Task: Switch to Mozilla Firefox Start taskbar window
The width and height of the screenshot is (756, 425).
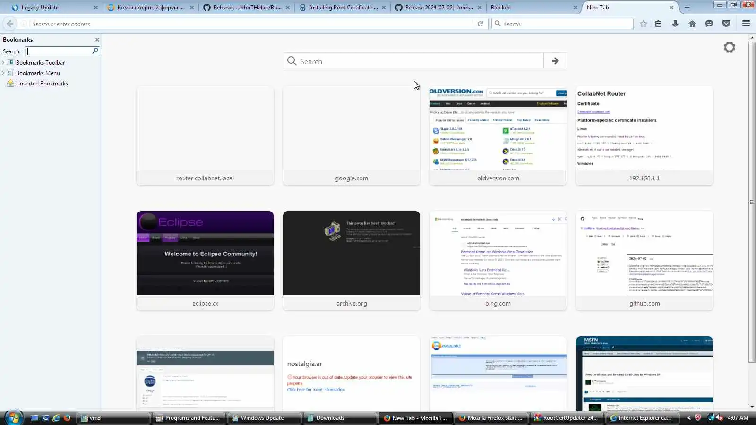Action: [491, 418]
